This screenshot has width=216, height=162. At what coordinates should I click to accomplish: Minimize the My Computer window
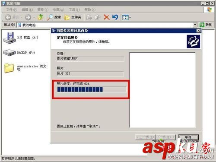coord(203,3)
